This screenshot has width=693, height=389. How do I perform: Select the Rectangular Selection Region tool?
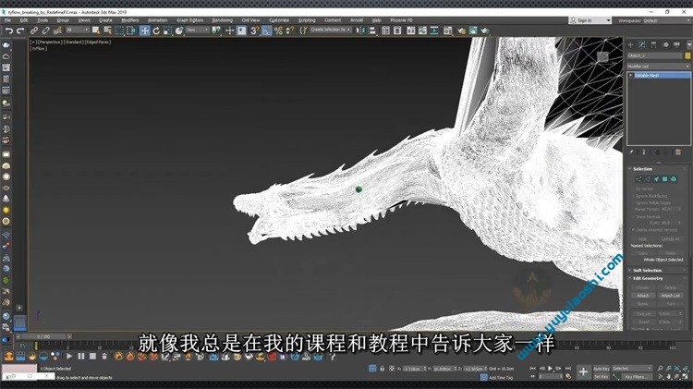pos(119,30)
